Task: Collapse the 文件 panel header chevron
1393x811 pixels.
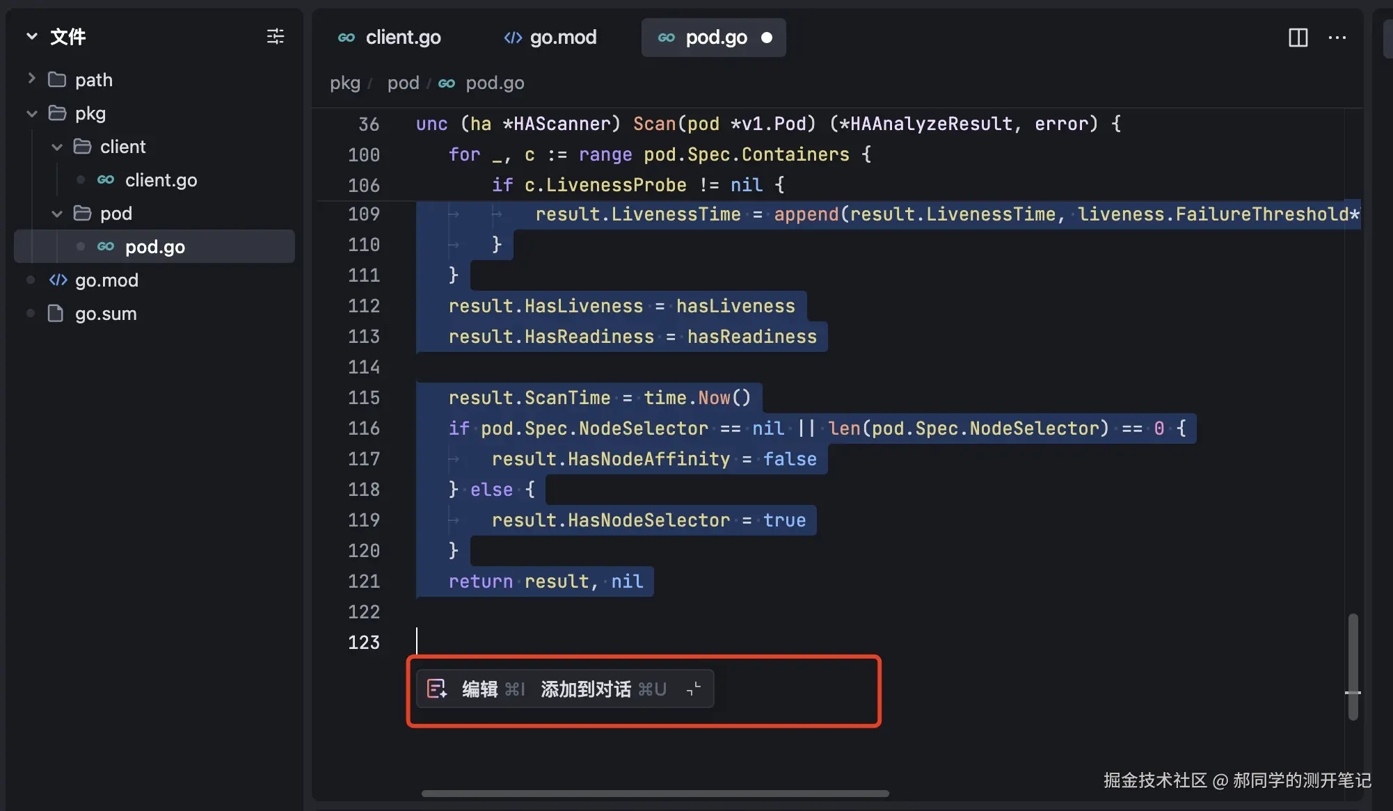Action: point(31,36)
